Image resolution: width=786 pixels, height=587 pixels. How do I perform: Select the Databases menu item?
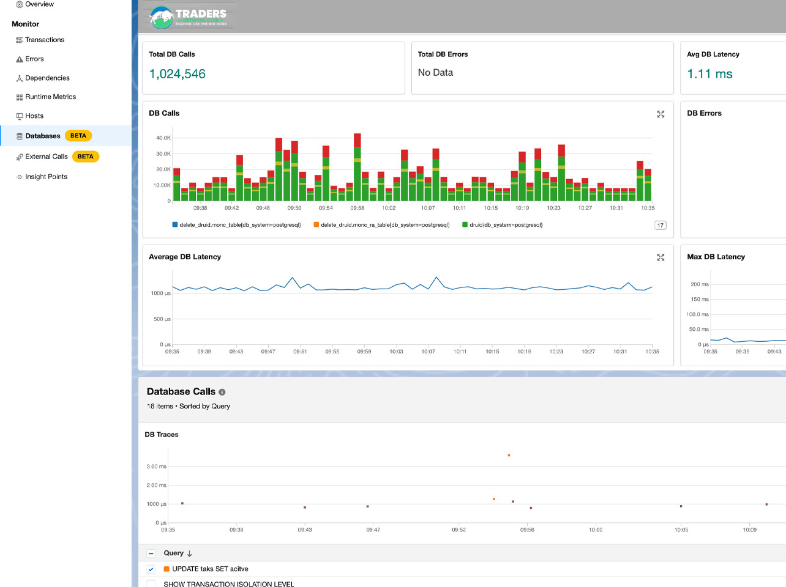point(43,136)
